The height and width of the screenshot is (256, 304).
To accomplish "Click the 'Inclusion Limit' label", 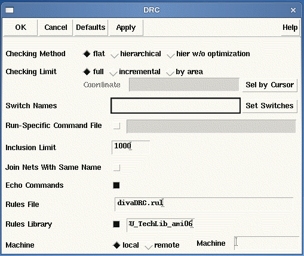I will 30,148.
